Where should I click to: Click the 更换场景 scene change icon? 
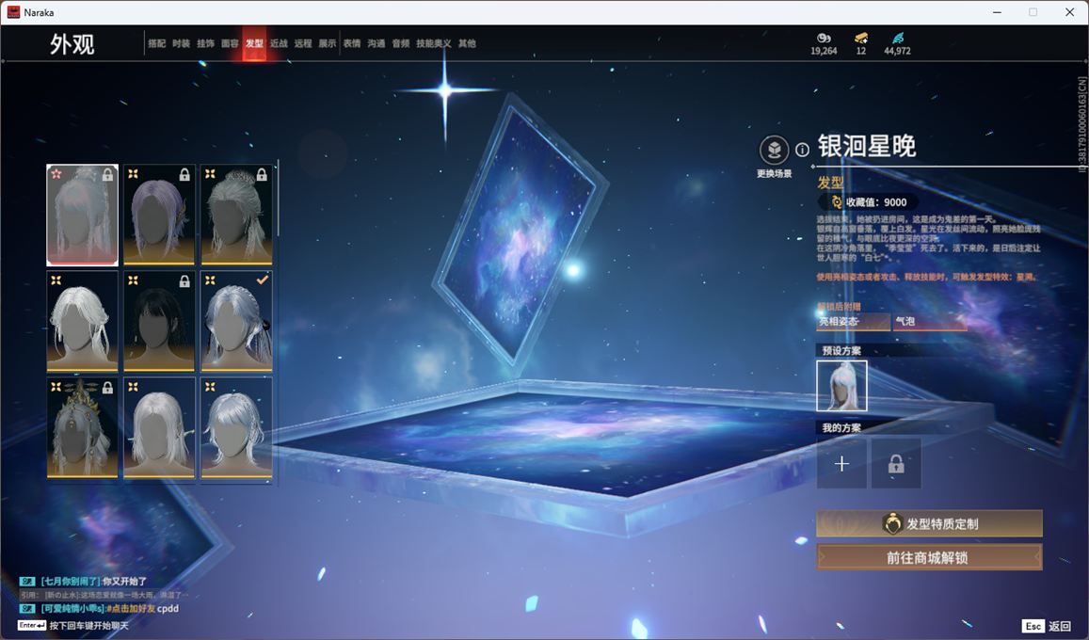[774, 150]
